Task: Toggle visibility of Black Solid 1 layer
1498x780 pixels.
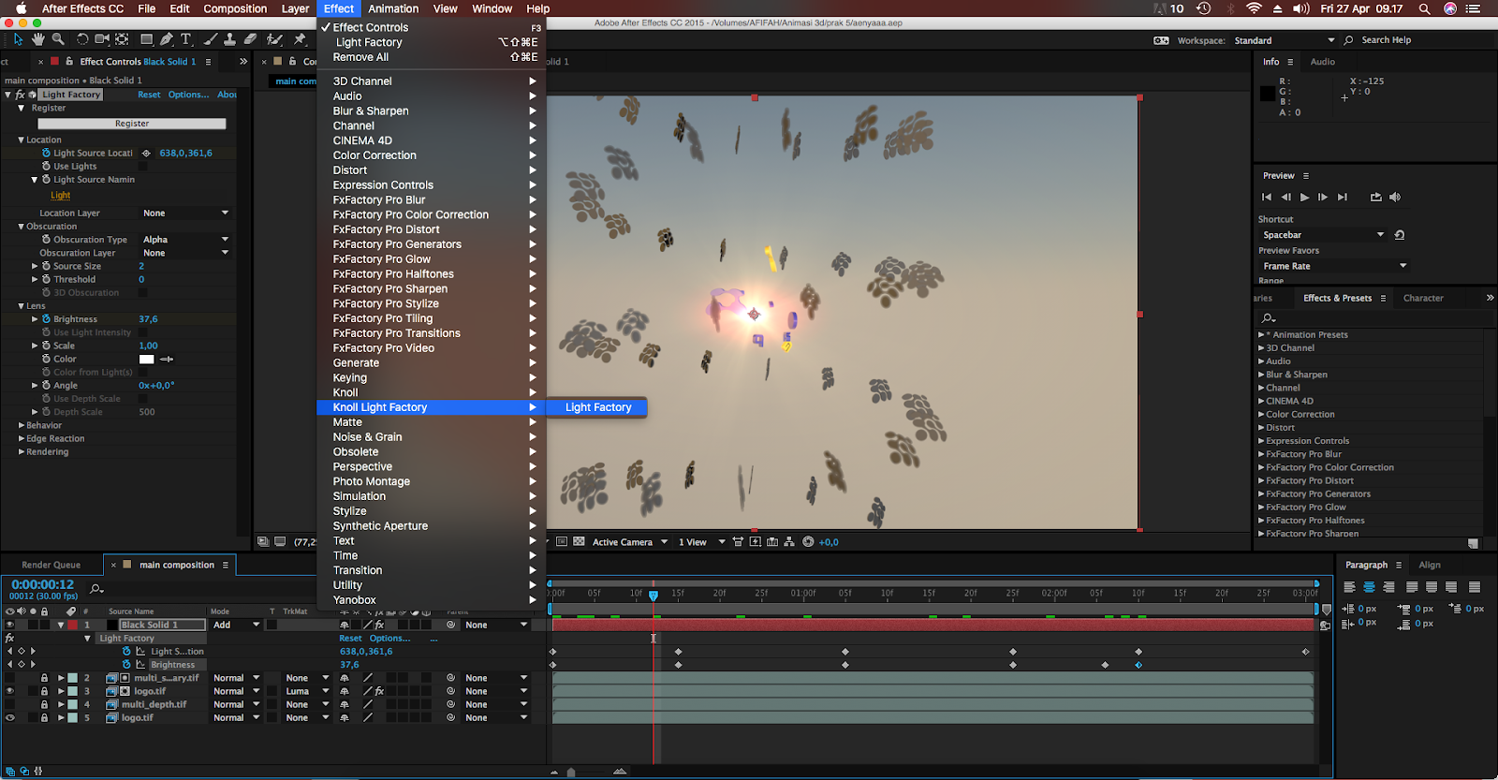Action: tap(10, 625)
